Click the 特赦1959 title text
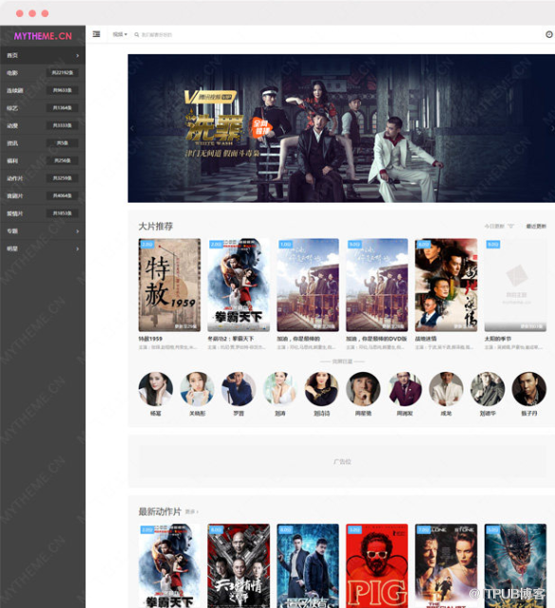Image resolution: width=555 pixels, height=608 pixels. click(x=150, y=339)
